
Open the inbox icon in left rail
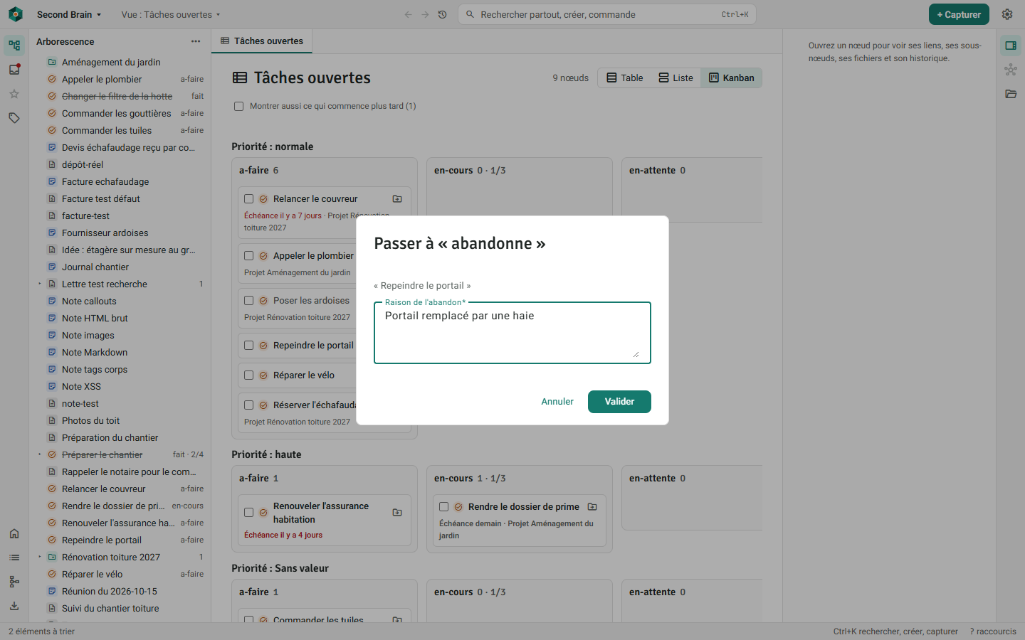pyautogui.click(x=14, y=70)
